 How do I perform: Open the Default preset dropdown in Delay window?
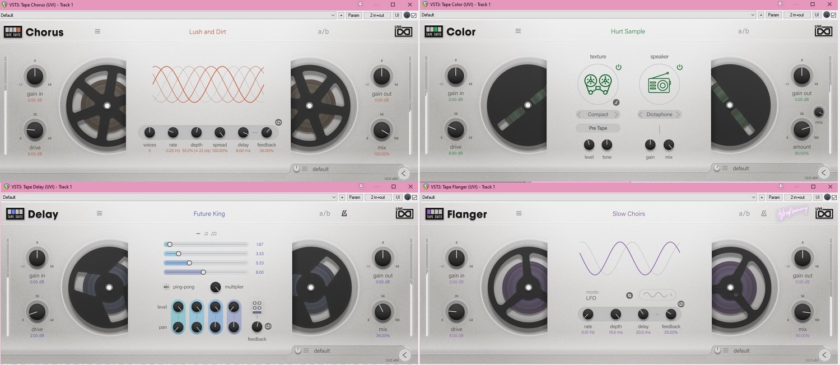pos(169,197)
